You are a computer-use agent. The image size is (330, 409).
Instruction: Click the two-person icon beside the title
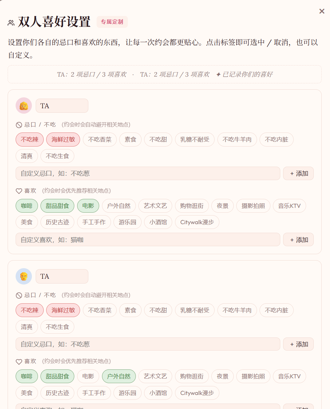[11, 23]
